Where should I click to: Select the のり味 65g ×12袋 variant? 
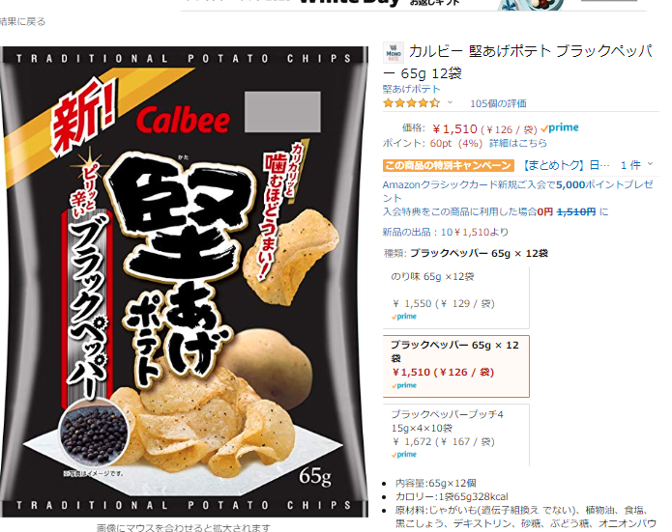pyautogui.click(x=456, y=297)
